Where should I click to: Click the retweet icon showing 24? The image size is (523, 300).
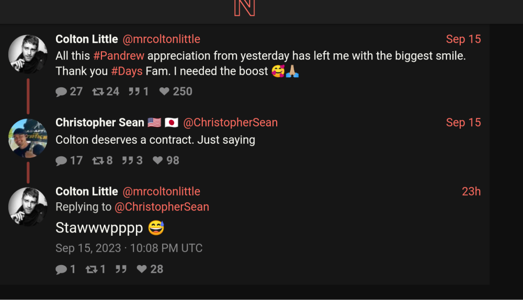click(98, 91)
